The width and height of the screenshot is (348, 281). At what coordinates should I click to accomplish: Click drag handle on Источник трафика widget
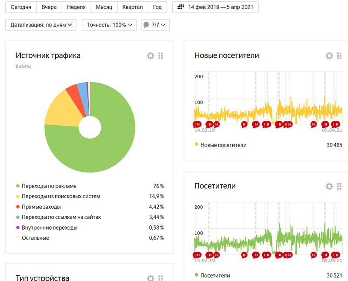coord(161,56)
